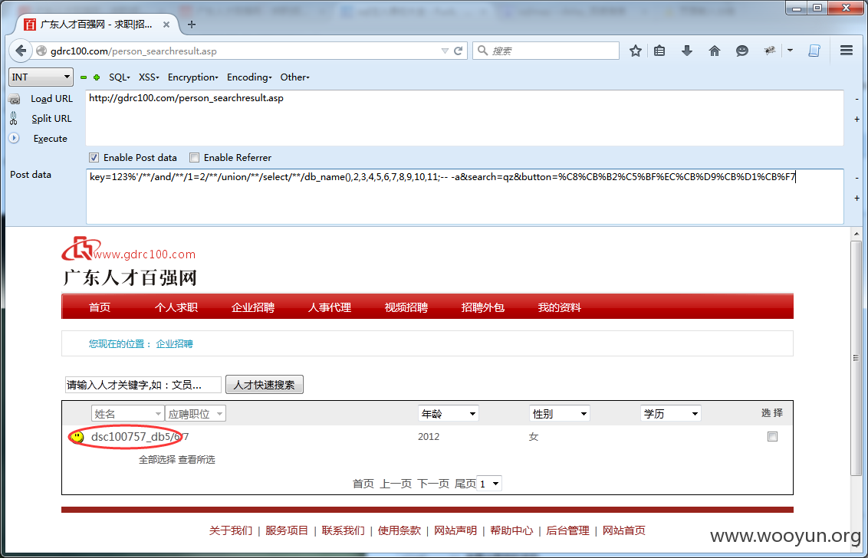This screenshot has height=558, width=868.
Task: Toggle Enable Referrer checkbox
Action: (x=194, y=158)
